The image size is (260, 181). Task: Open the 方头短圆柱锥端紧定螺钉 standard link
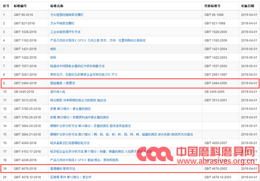pos(66,15)
